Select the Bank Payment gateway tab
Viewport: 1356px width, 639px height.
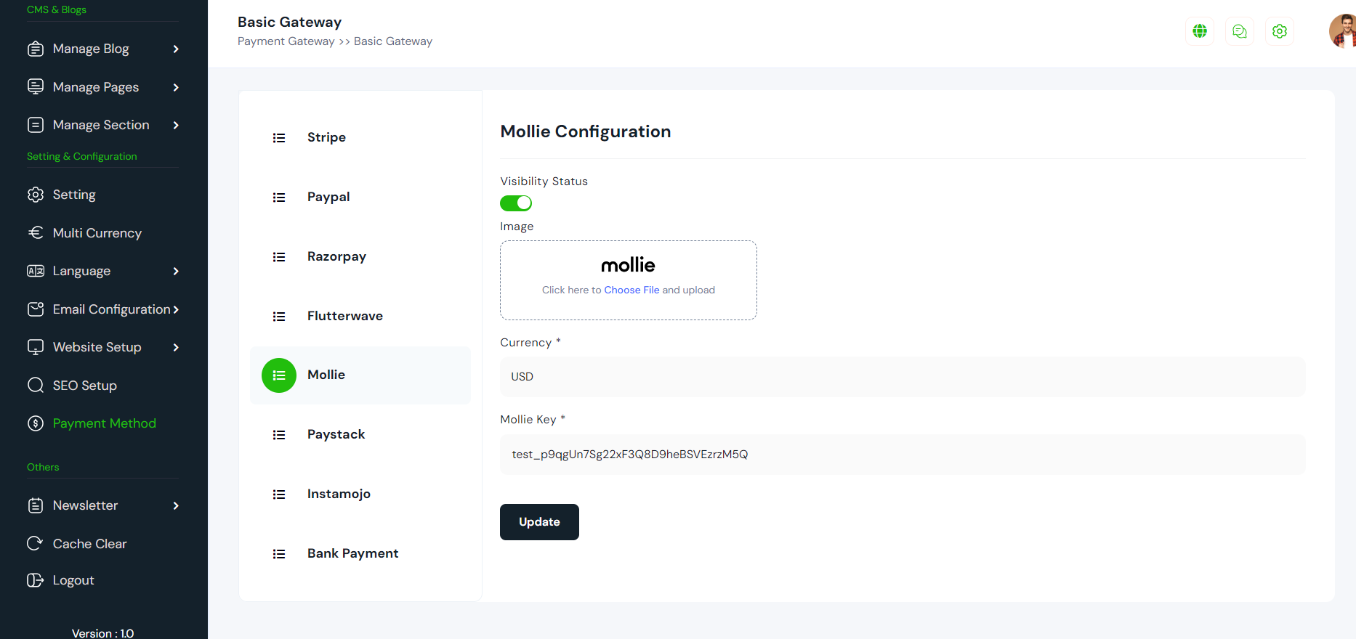(x=352, y=553)
